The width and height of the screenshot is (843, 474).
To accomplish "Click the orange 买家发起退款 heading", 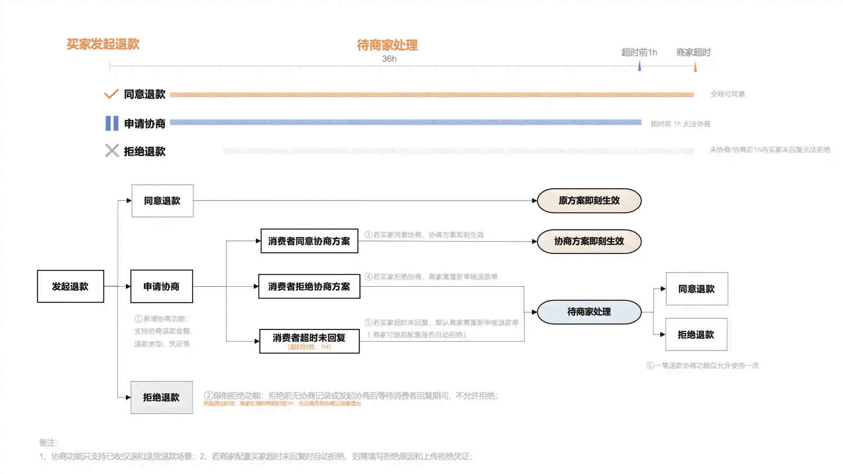I will 103,44.
